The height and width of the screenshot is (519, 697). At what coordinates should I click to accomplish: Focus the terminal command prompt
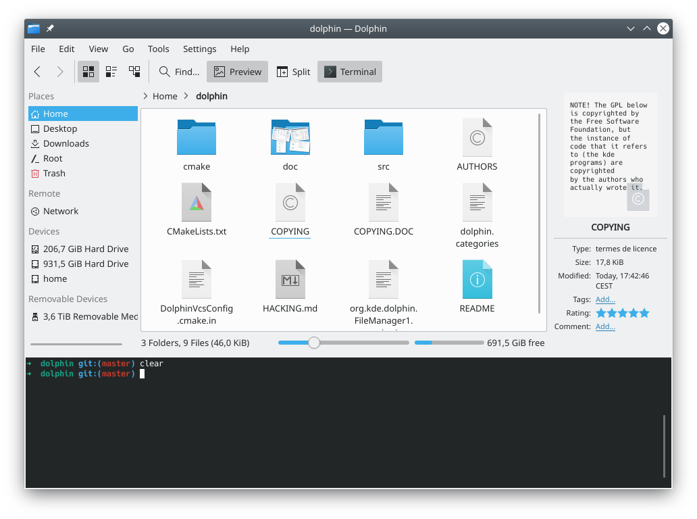(x=143, y=374)
